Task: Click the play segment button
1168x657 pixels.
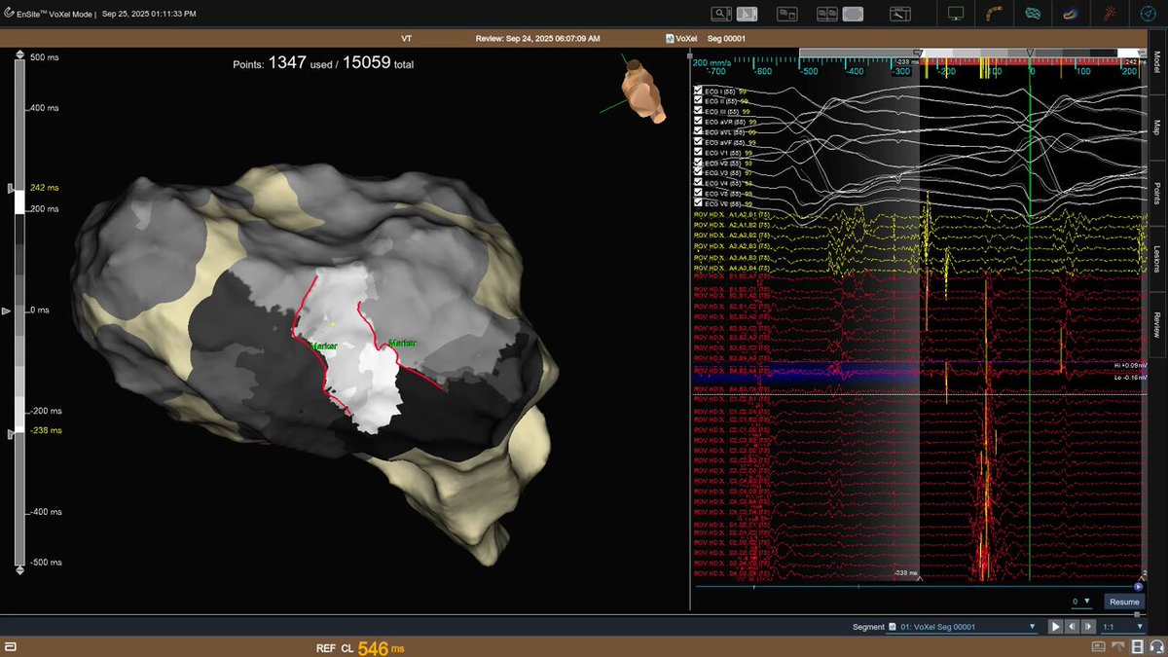Action: click(1055, 627)
